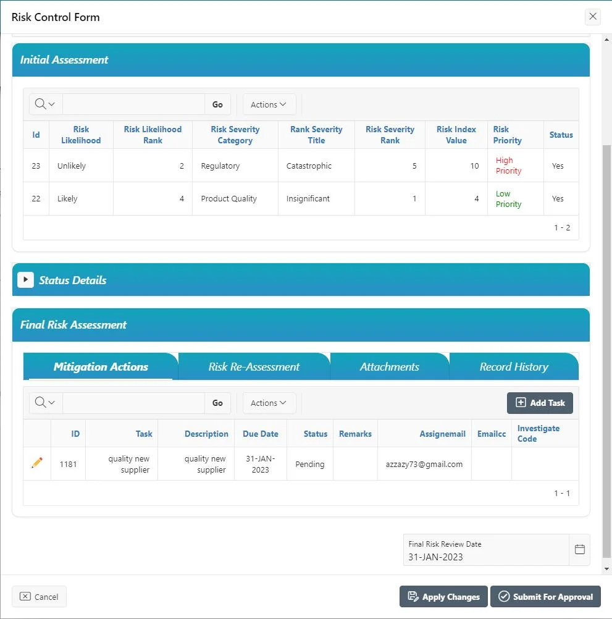Expand the Status Details section
Screen dimensions: 612x619
coord(25,279)
